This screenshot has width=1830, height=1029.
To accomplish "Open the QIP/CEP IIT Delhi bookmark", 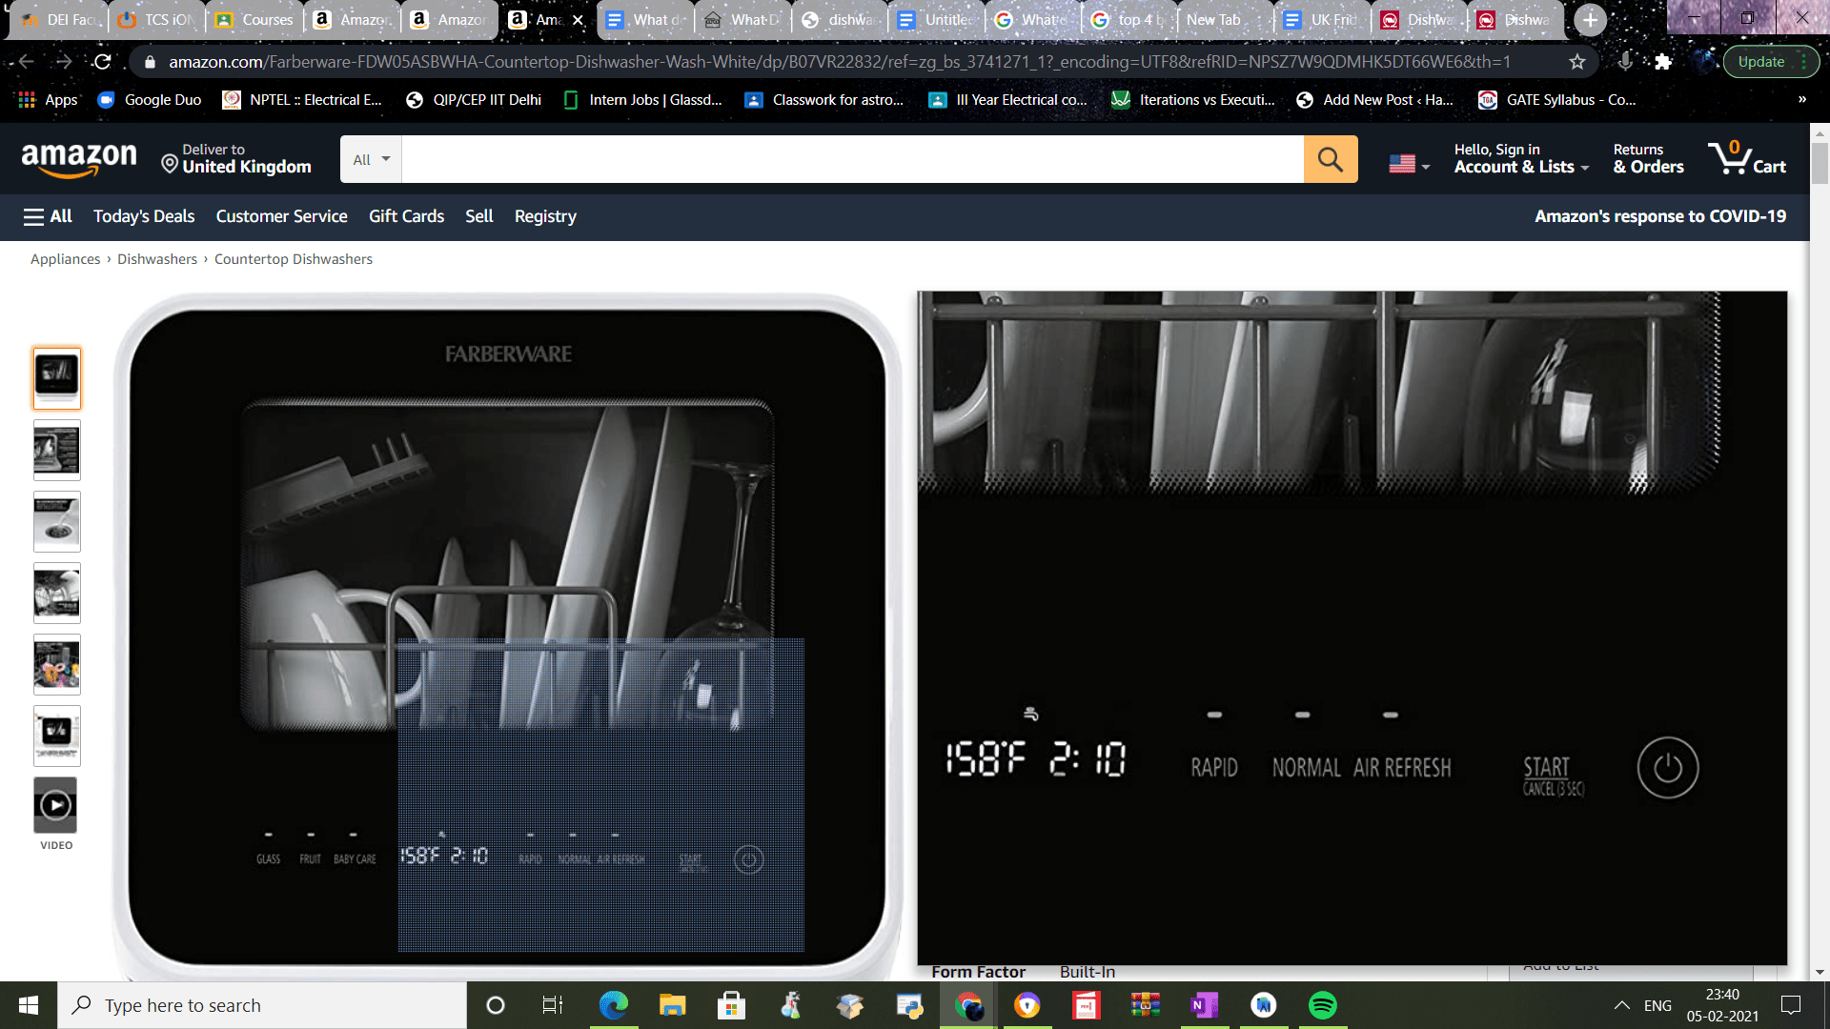I will click(x=474, y=99).
